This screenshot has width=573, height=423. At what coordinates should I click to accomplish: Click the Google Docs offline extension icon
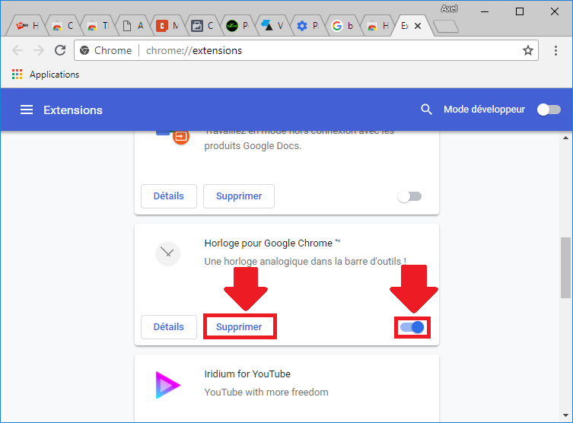pos(173,137)
